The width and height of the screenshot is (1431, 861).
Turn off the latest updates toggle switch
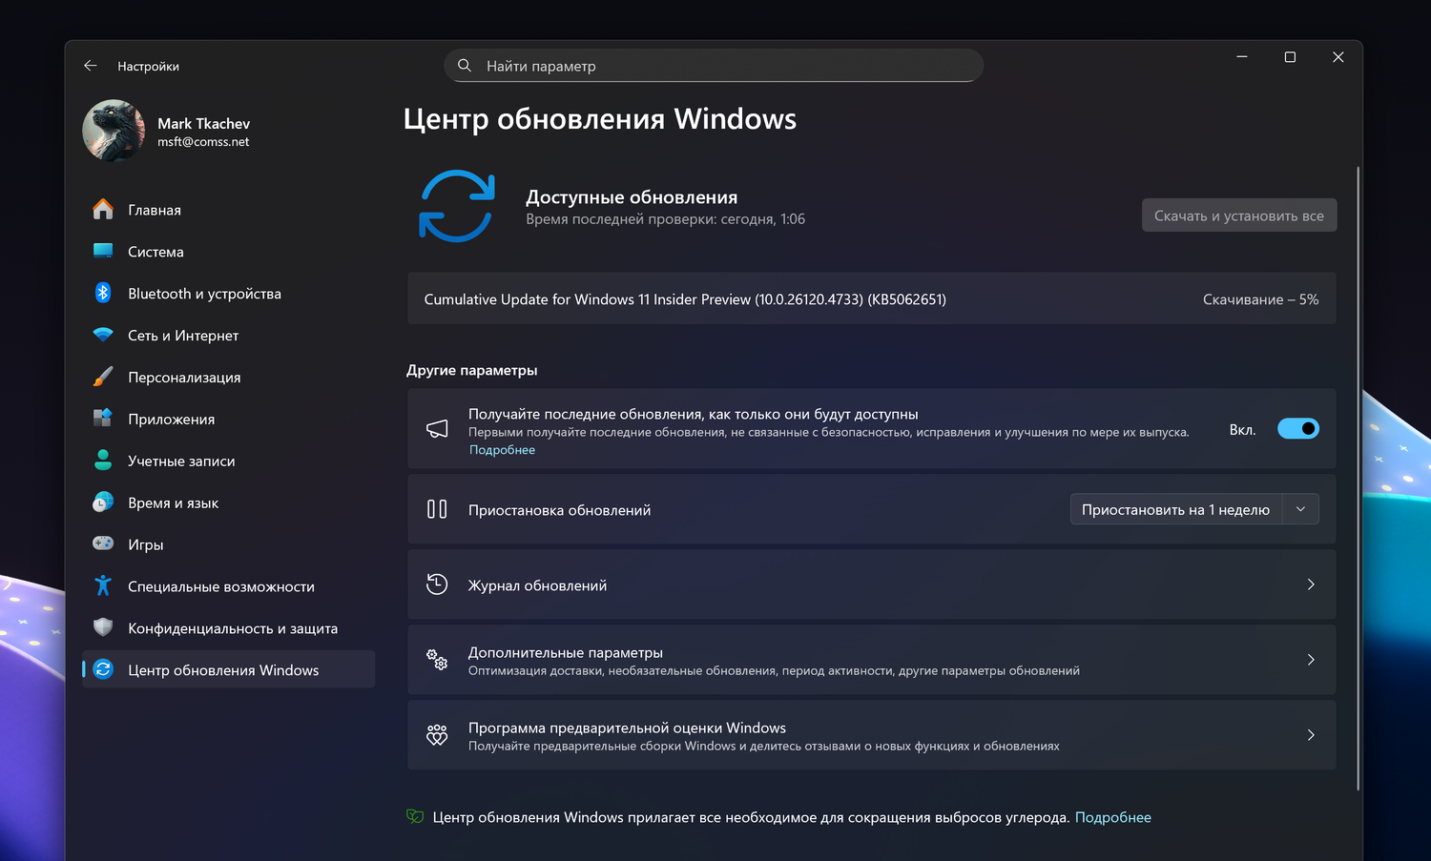tap(1298, 429)
